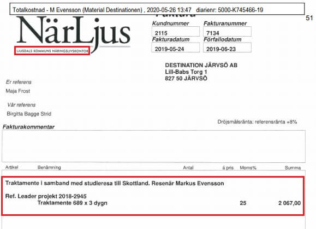Click the Artikel column header
Screen dimensions: 316x229
(11, 167)
